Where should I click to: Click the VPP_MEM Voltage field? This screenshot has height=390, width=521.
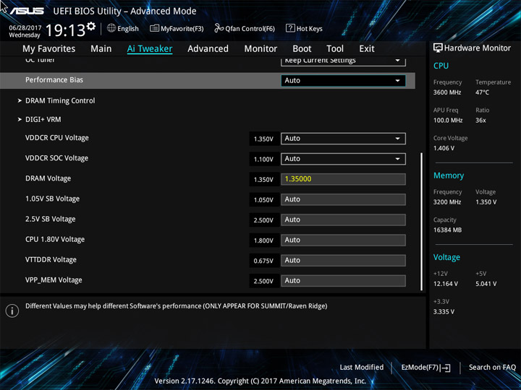343,280
